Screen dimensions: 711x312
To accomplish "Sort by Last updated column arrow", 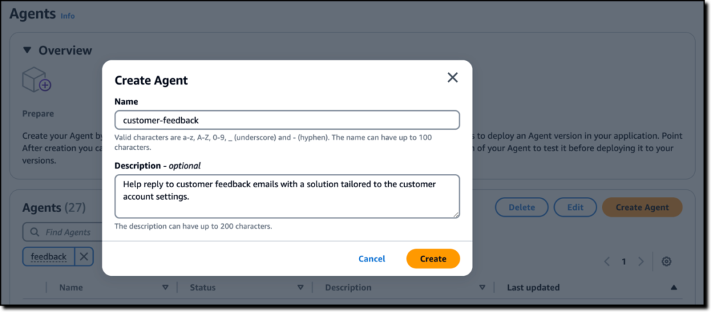I will (674, 288).
